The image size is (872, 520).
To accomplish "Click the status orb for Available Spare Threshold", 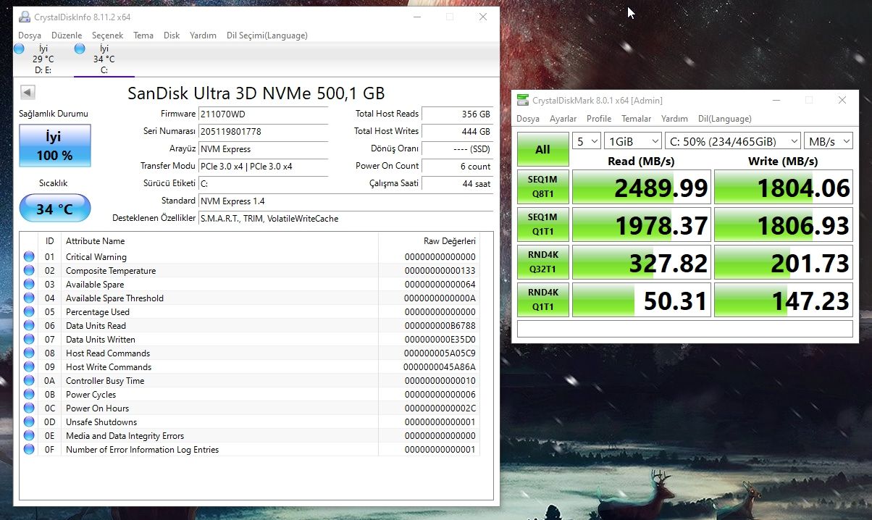I will point(29,298).
